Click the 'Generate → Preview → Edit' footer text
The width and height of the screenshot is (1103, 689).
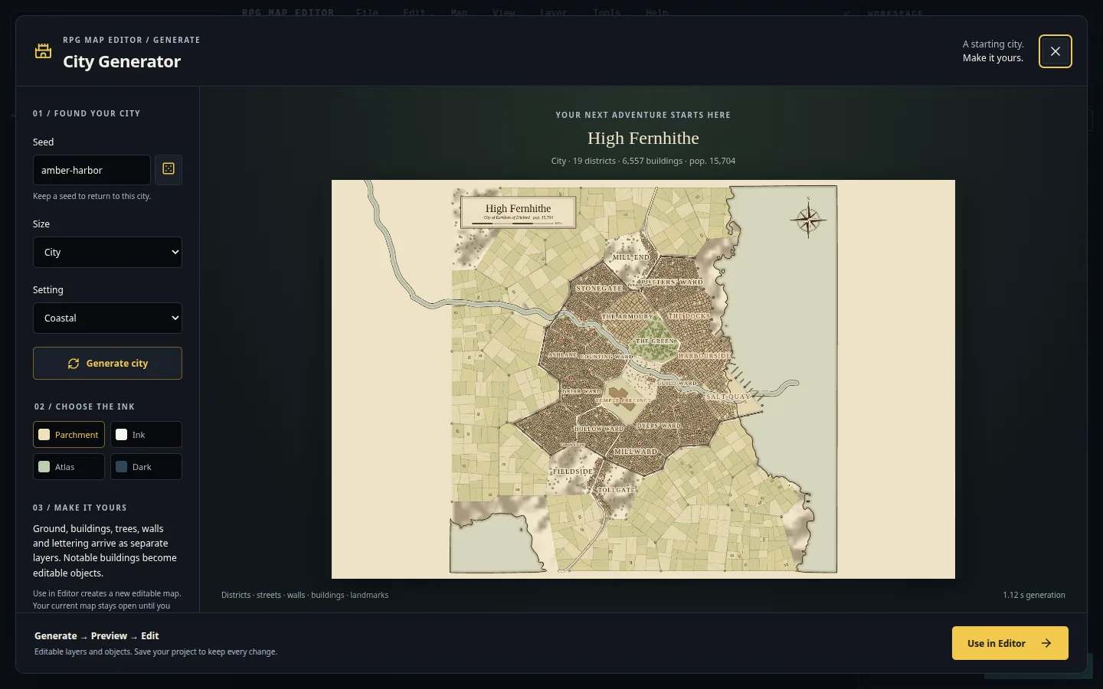(97, 635)
